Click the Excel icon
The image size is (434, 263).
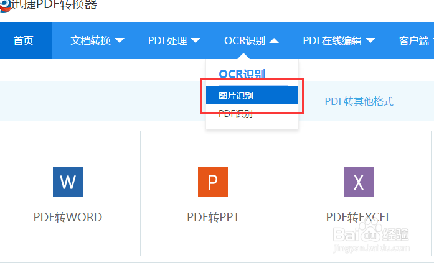(359, 182)
